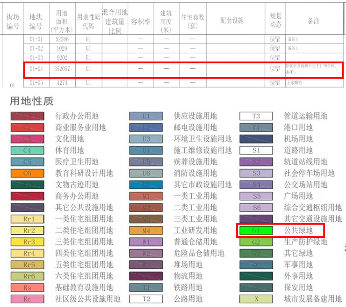Click the C4 sports land swatch
This screenshot has height=307, width=346.
pos(27,151)
